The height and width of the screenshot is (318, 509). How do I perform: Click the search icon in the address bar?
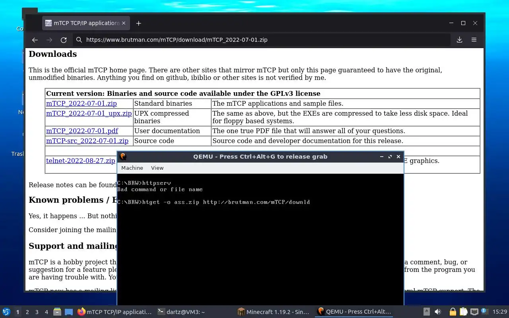click(79, 40)
